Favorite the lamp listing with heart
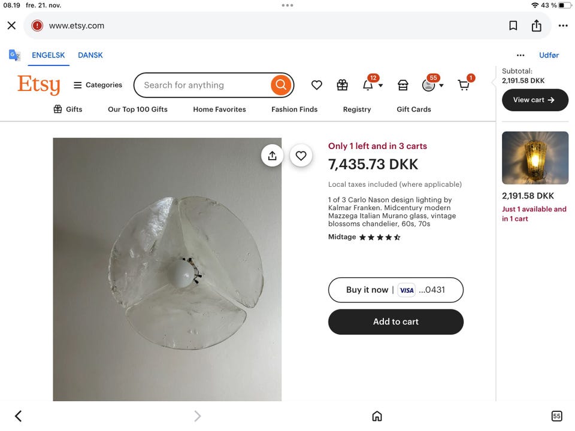Image resolution: width=575 pixels, height=431 pixels. [x=301, y=156]
